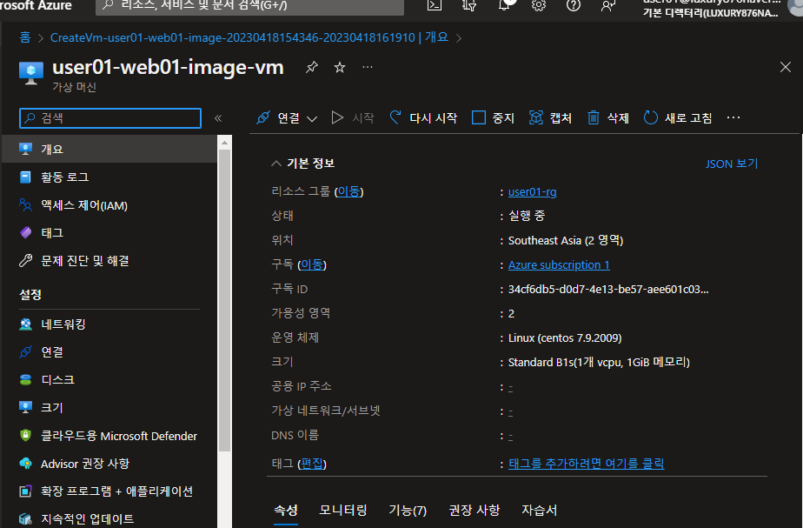Click 중지 to stop the VM
803x528 pixels.
point(493,118)
